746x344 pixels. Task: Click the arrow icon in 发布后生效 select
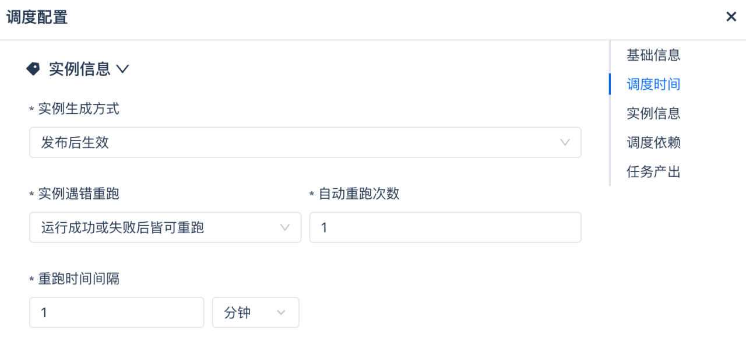click(x=564, y=142)
